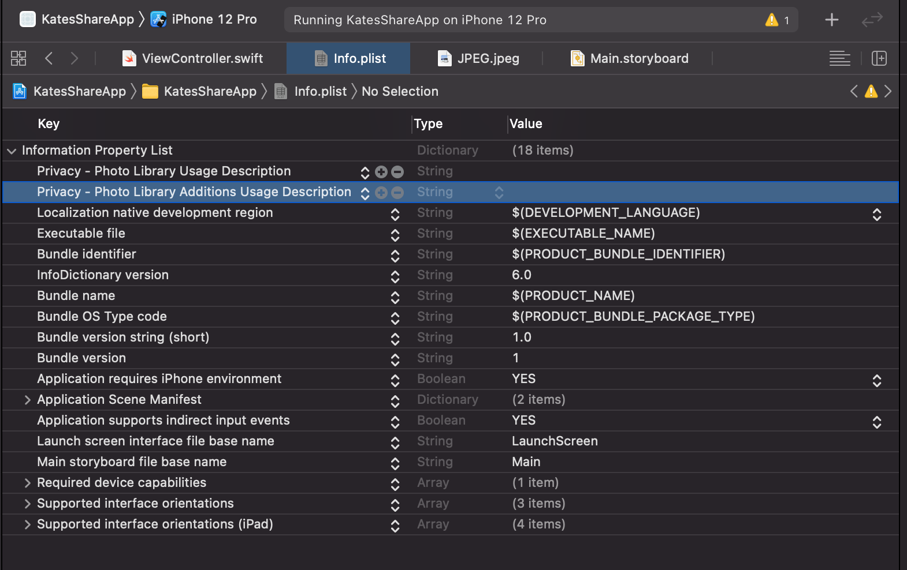The image size is (907, 570).
Task: Click KatesShareApp project in the breadcrumb
Action: [x=69, y=91]
